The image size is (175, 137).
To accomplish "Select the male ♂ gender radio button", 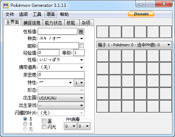I will (25, 119).
